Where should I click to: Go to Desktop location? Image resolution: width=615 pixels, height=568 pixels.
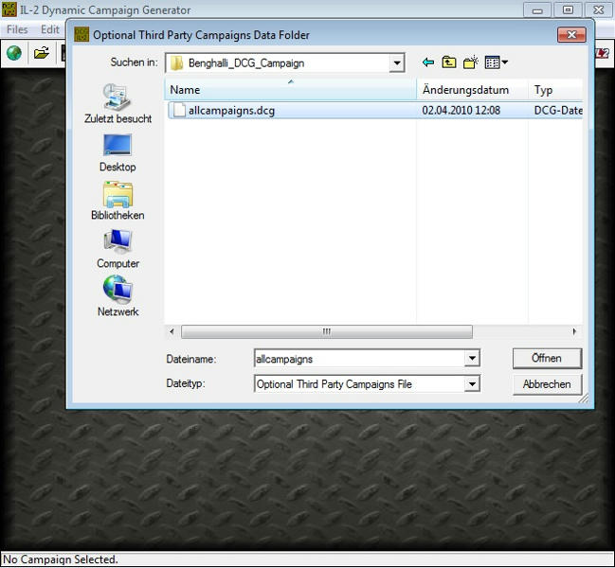pos(118,153)
